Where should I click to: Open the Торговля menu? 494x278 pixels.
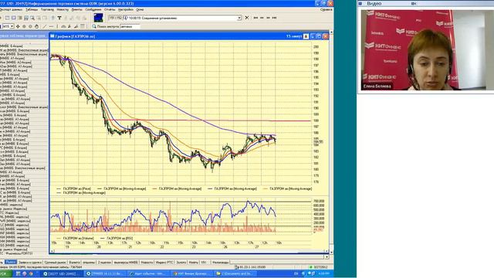coord(48,10)
